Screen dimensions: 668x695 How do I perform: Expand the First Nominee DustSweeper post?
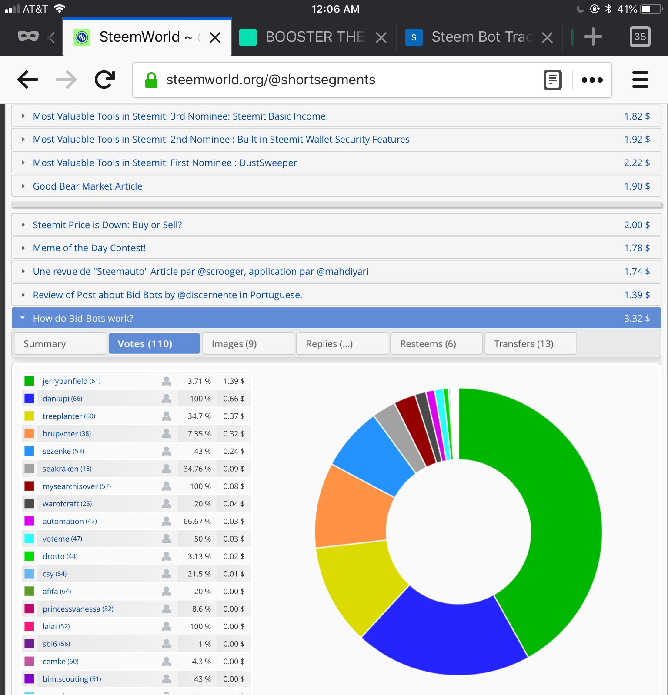(336, 163)
